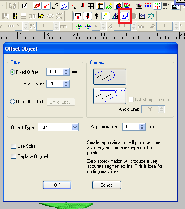Click the Approximation 0.10 value field

tap(131, 127)
